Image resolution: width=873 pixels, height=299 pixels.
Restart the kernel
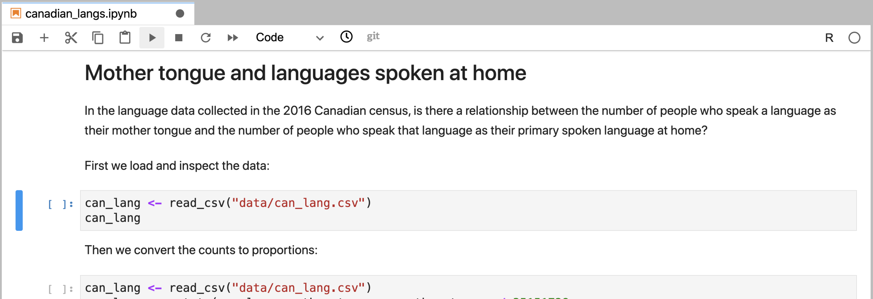[x=206, y=38]
